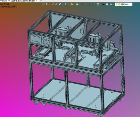Open the layer 0000 dropdown
Image resolution: width=140 pixels, height=117 pixels.
pos(131,4)
